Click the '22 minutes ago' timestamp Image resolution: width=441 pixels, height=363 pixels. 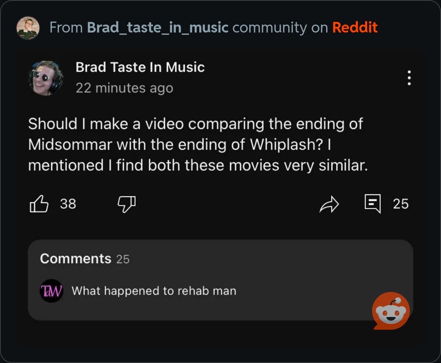click(124, 88)
